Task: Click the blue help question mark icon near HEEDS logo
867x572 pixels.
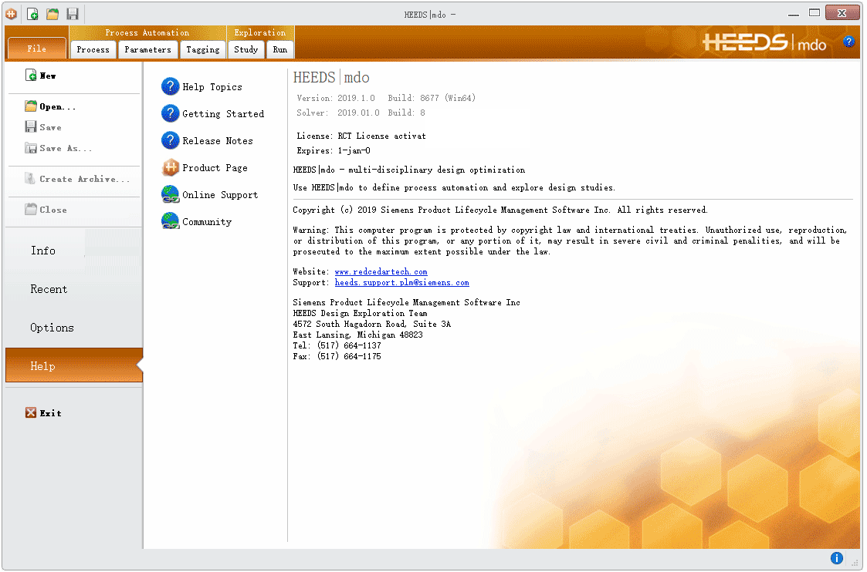Action: (848, 42)
